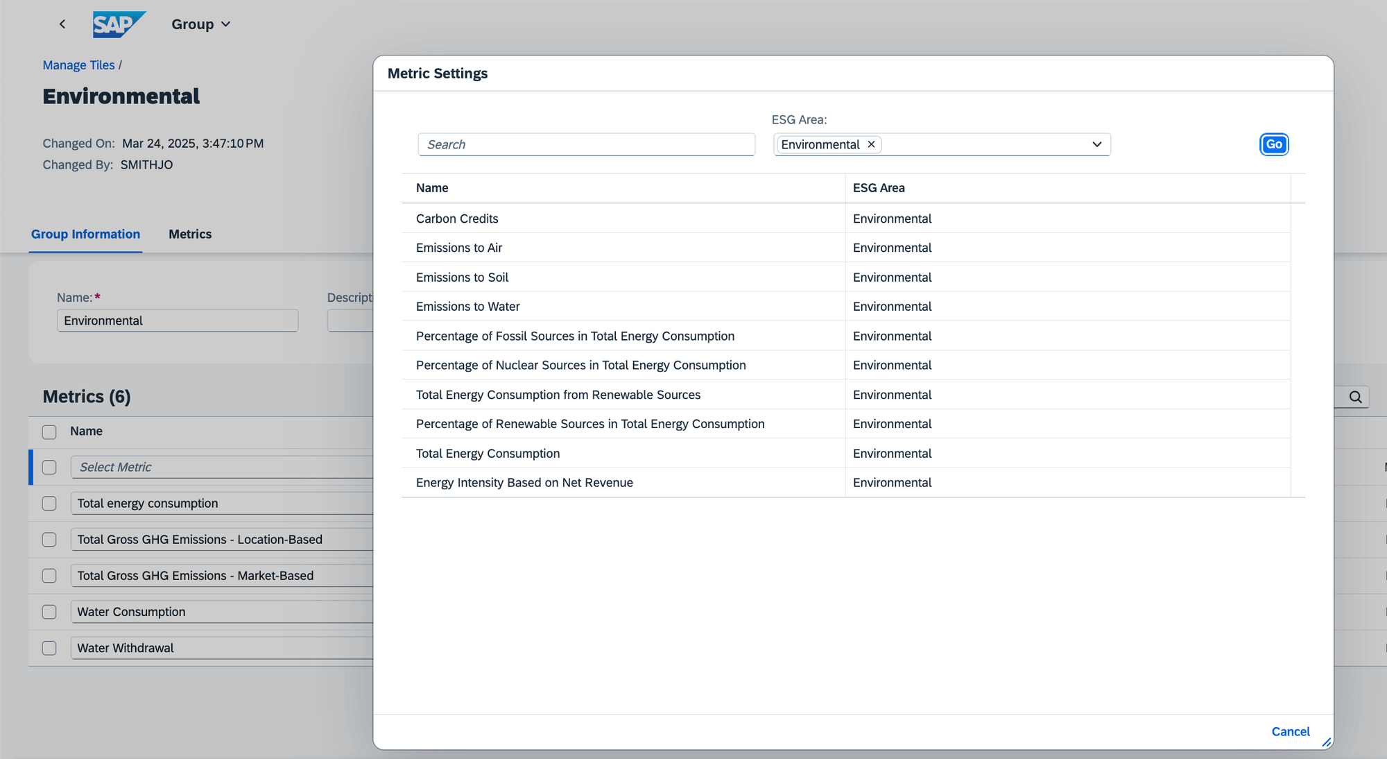Check the Total energy consumption checkbox

tap(49, 504)
